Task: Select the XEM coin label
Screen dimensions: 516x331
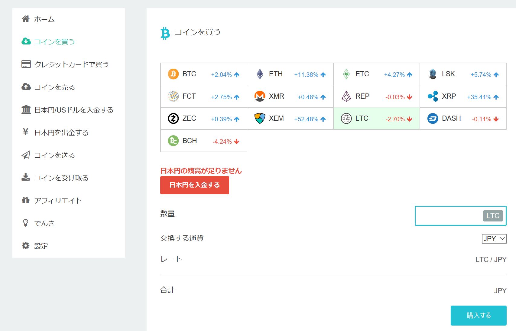Action: (276, 118)
